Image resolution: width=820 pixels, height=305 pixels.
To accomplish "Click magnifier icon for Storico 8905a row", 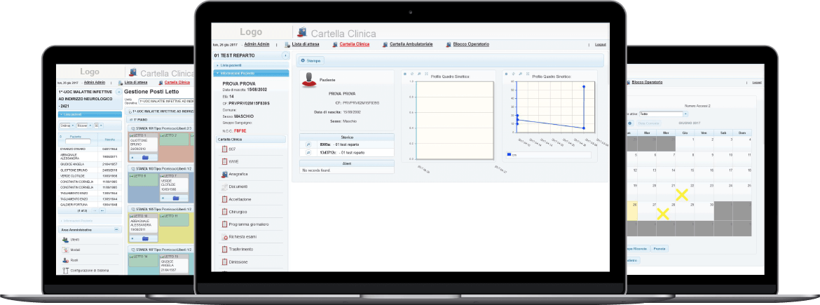I will (308, 144).
